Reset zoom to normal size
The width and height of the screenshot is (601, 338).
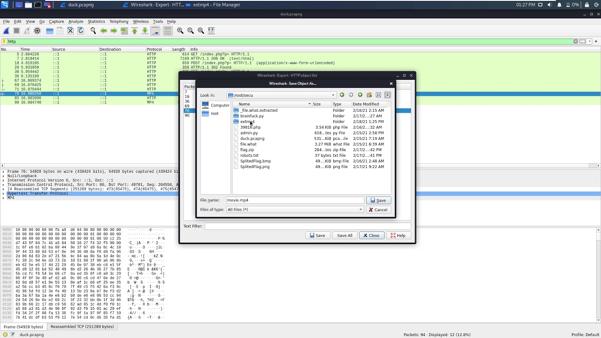[x=200, y=31]
